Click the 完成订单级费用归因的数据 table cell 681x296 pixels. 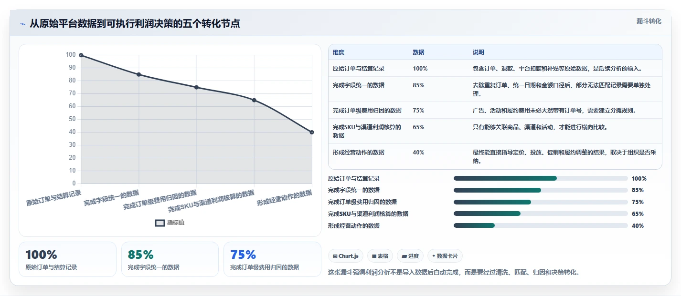(367, 111)
